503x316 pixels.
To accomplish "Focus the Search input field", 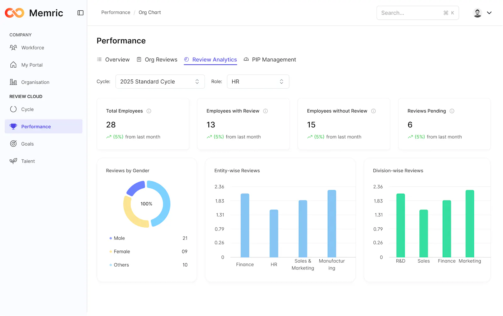I will (418, 13).
